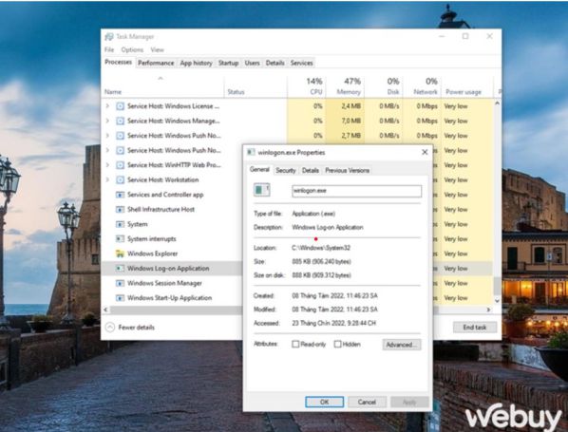Viewport: 568px width, 432px height.
Task: Open the Options menu in Task Manager
Action: point(132,49)
